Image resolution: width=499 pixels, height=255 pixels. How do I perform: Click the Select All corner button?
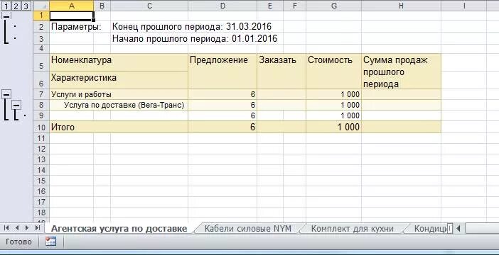pos(41,6)
